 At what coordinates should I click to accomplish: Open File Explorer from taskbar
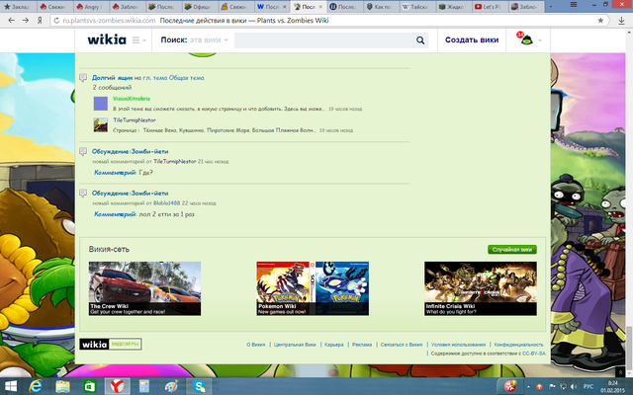(62, 386)
